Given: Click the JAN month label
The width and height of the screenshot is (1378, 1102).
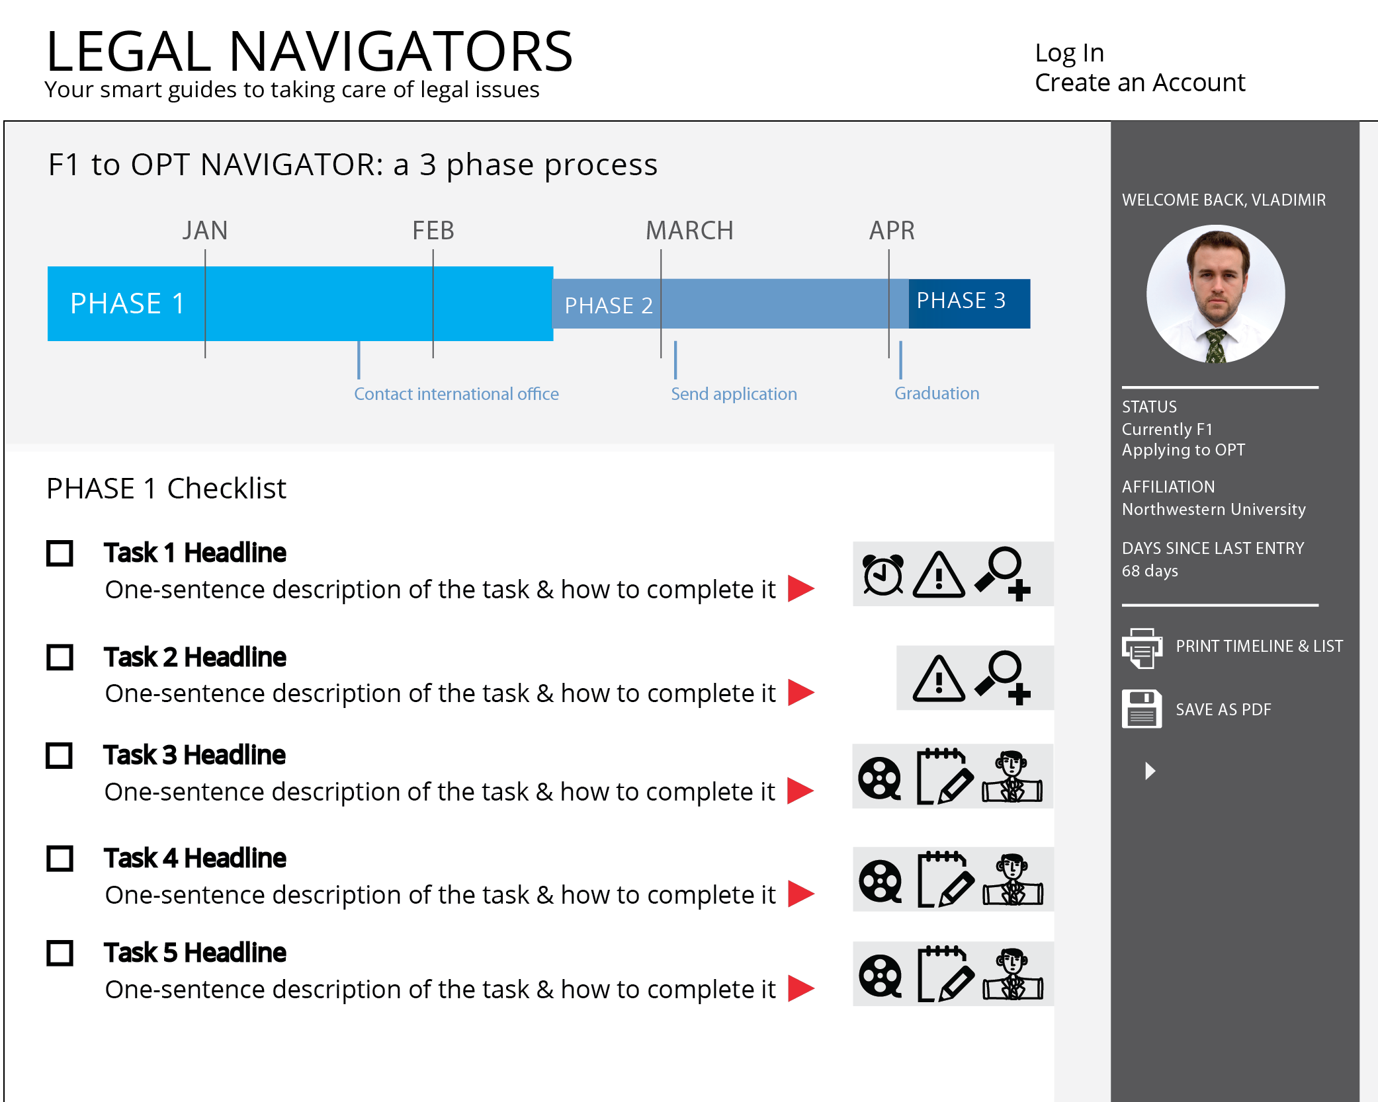Looking at the screenshot, I should click(205, 231).
